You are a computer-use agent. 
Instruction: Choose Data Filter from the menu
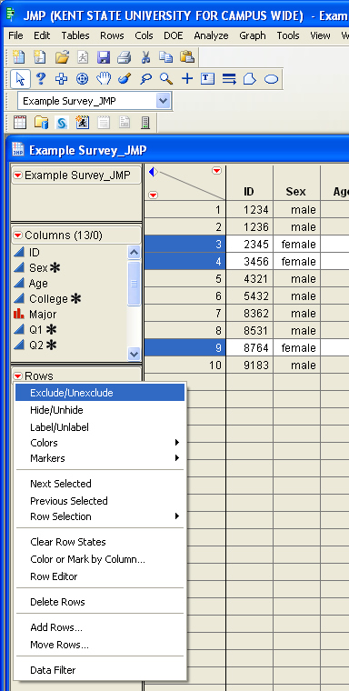pos(100,670)
